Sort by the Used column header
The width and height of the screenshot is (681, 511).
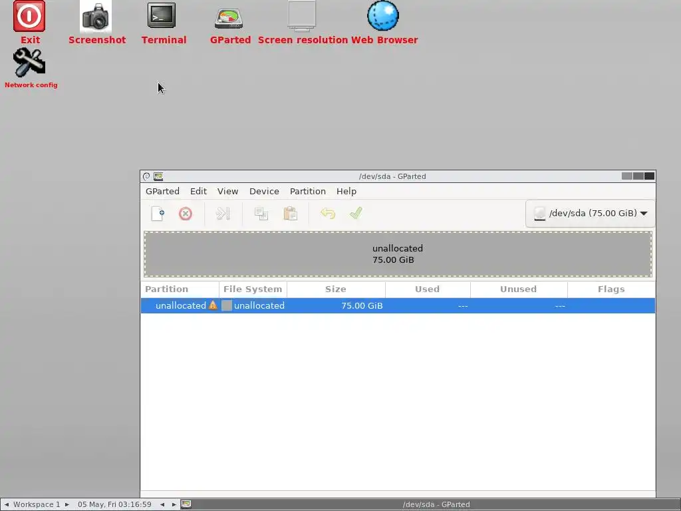(428, 289)
